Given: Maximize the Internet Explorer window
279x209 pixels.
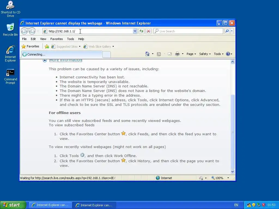Looking at the screenshot, I should (x=226, y=23).
